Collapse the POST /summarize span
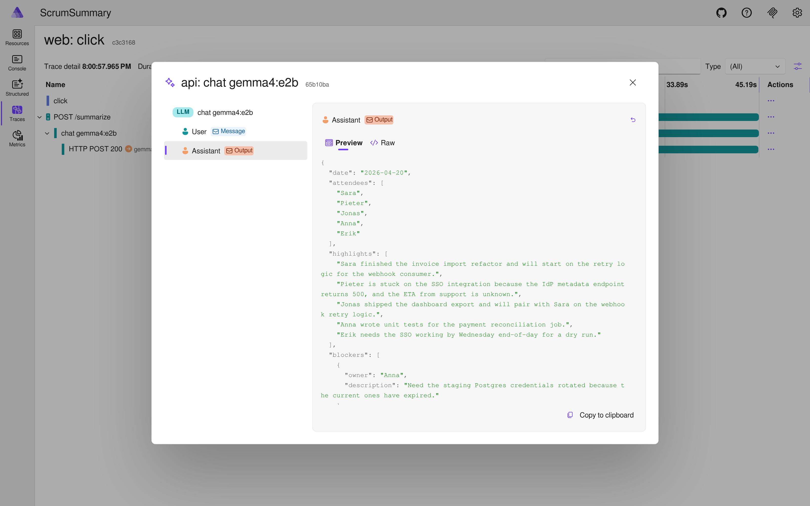 pos(39,117)
